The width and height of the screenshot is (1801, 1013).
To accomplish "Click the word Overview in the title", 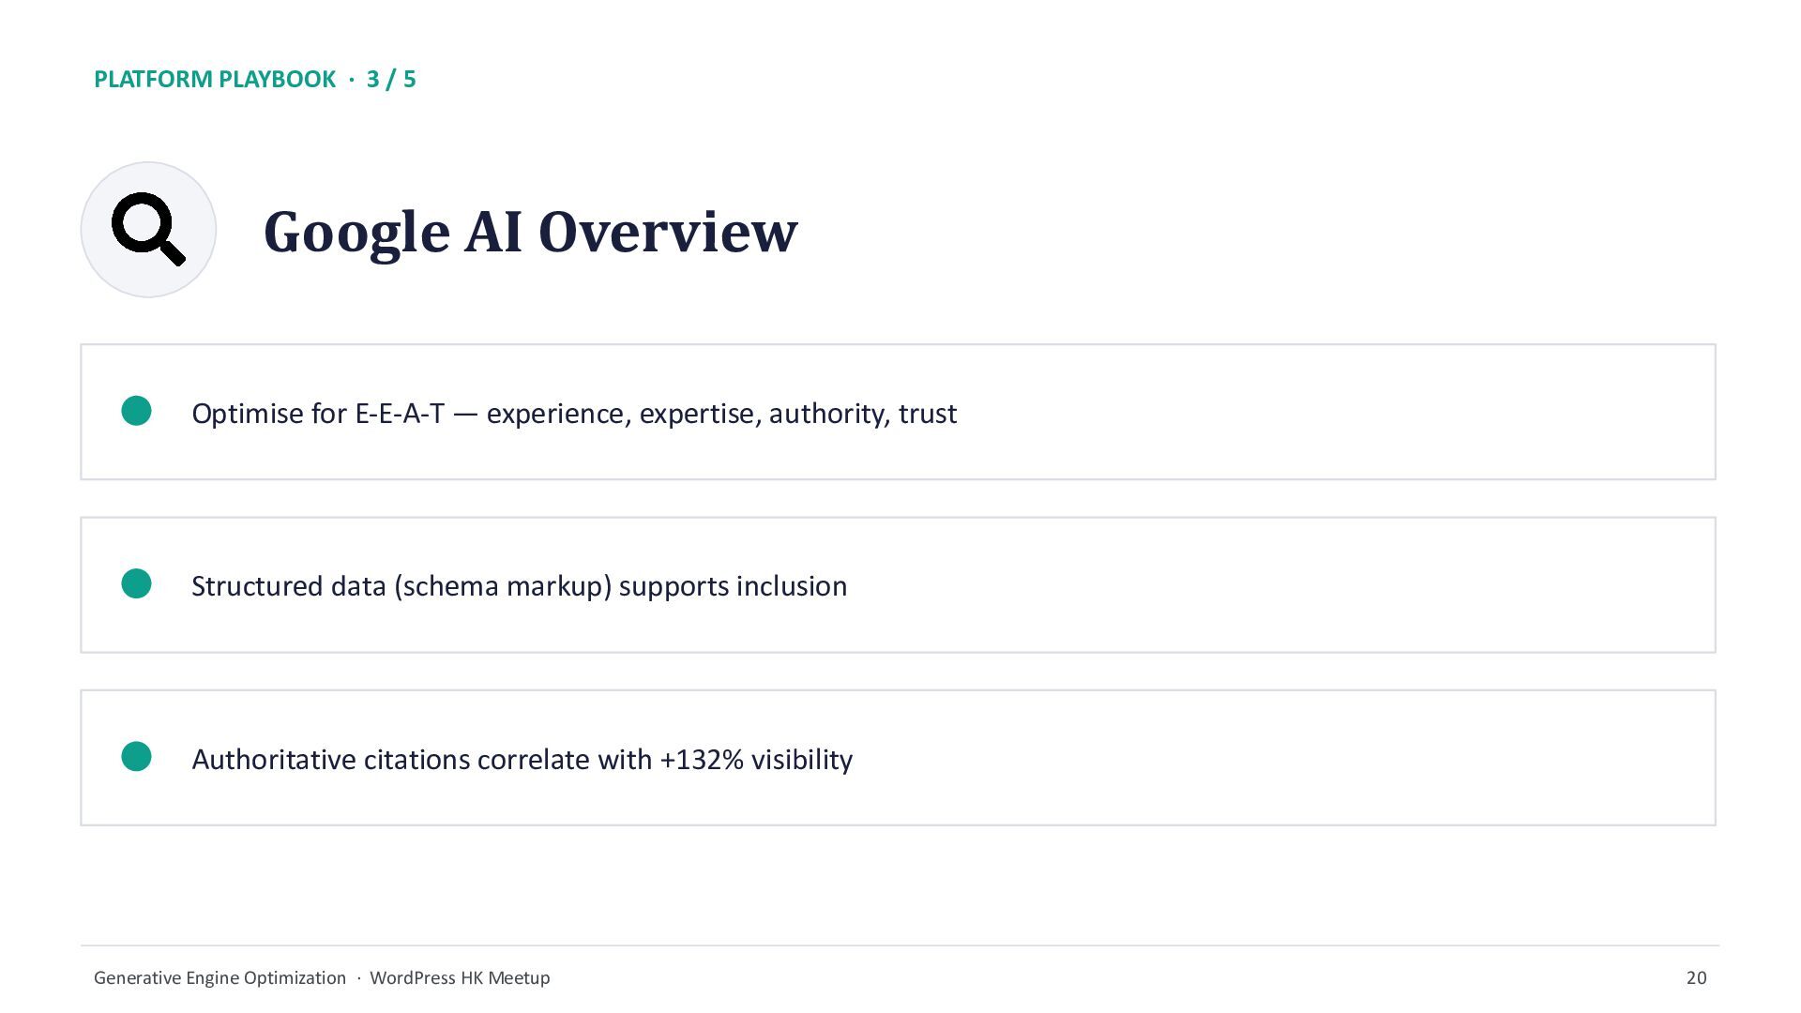I will [x=667, y=232].
